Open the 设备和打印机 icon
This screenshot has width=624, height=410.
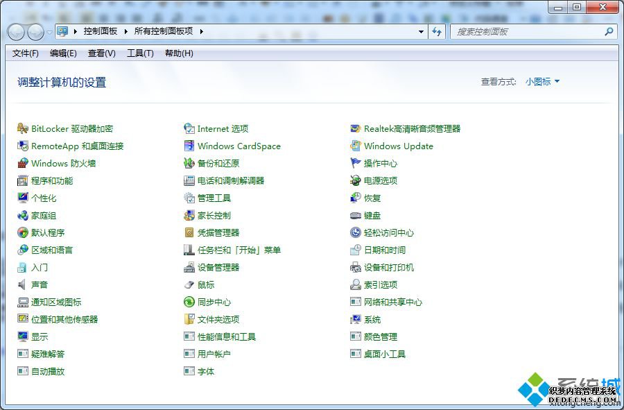[x=356, y=268]
